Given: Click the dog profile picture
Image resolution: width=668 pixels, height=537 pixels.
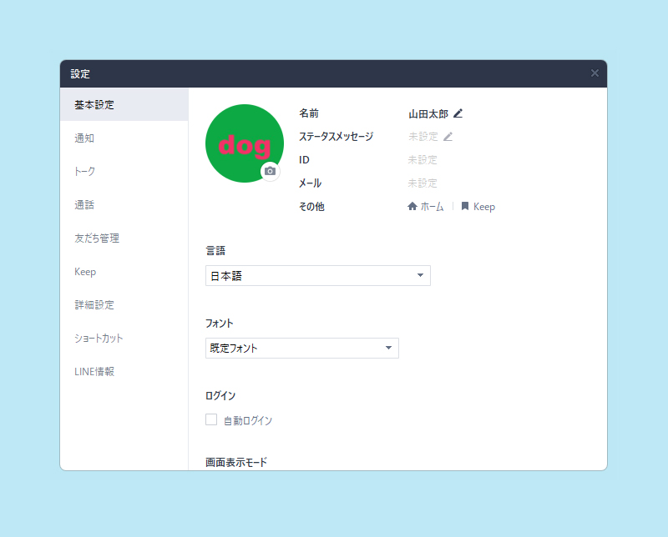Looking at the screenshot, I should [x=245, y=143].
